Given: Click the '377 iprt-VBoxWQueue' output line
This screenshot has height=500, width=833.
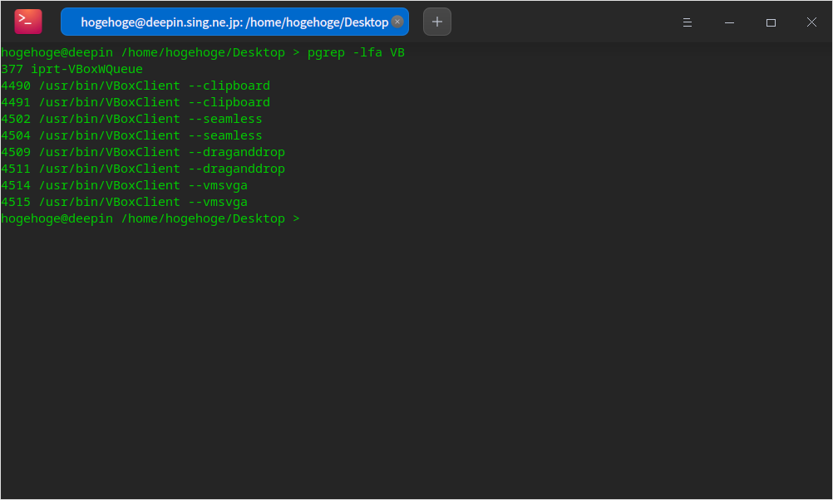Looking at the screenshot, I should 71,69.
